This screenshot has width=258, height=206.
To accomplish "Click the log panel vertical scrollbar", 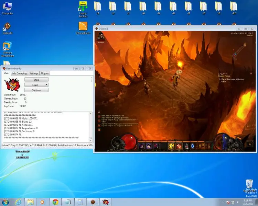I will click(91, 125).
